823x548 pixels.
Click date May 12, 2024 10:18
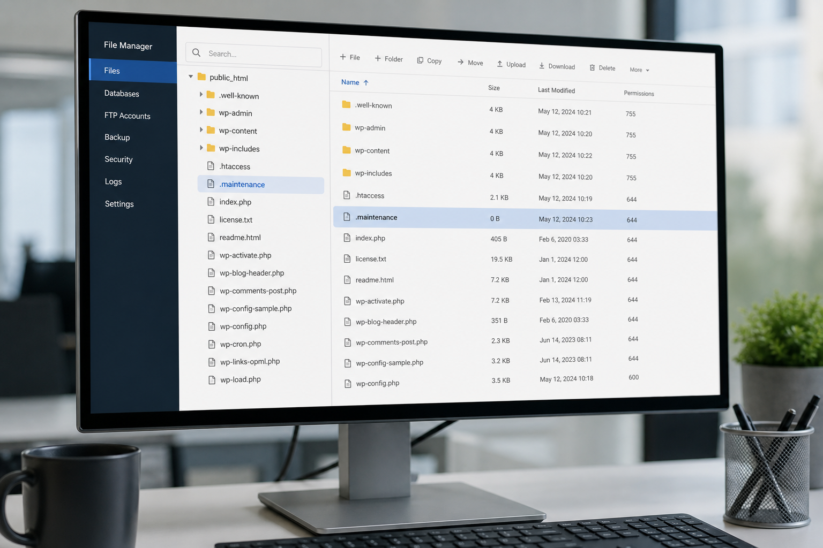tap(566, 379)
